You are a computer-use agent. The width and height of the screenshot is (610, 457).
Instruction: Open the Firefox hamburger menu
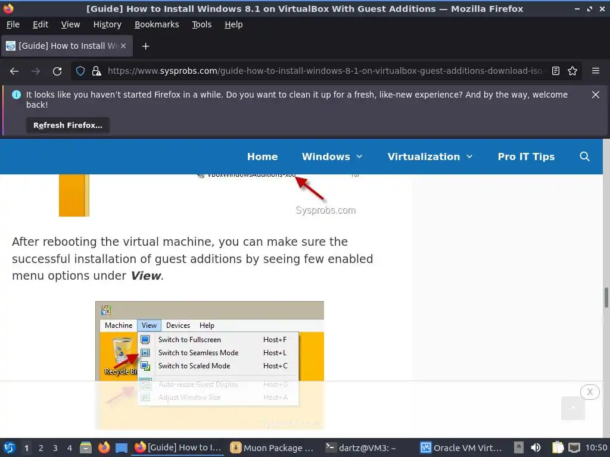(595, 71)
